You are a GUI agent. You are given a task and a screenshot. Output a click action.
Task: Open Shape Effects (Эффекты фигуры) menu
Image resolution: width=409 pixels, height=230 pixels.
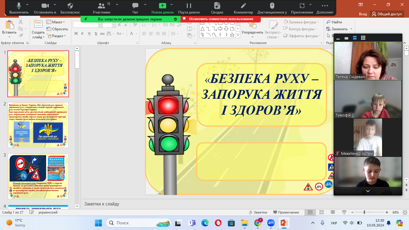(x=302, y=36)
